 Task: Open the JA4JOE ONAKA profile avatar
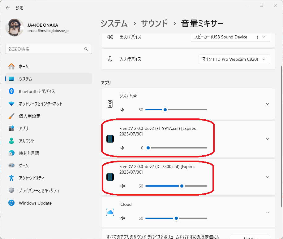(15, 27)
